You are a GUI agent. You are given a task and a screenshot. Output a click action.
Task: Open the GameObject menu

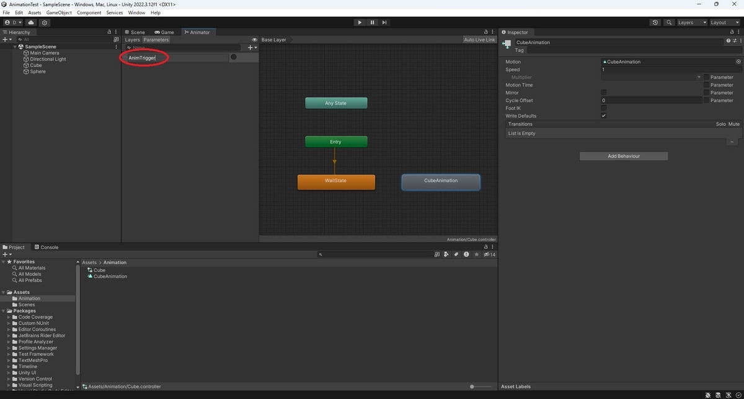(x=58, y=12)
